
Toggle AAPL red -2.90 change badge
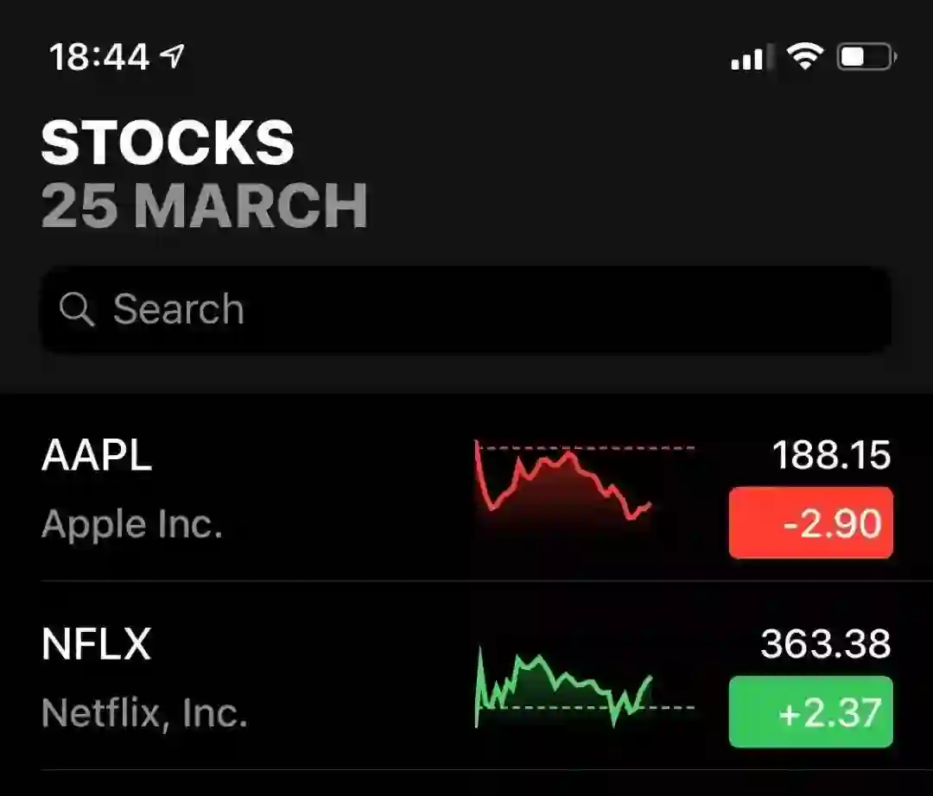click(x=810, y=523)
